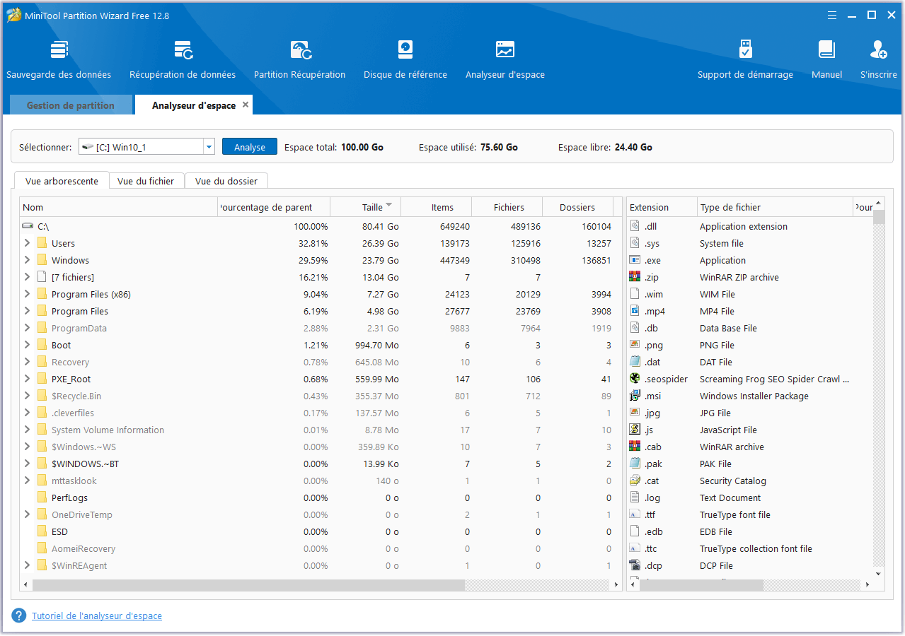The width and height of the screenshot is (905, 636).
Task: Close the Analyseur d'espace tab
Action: pyautogui.click(x=246, y=105)
